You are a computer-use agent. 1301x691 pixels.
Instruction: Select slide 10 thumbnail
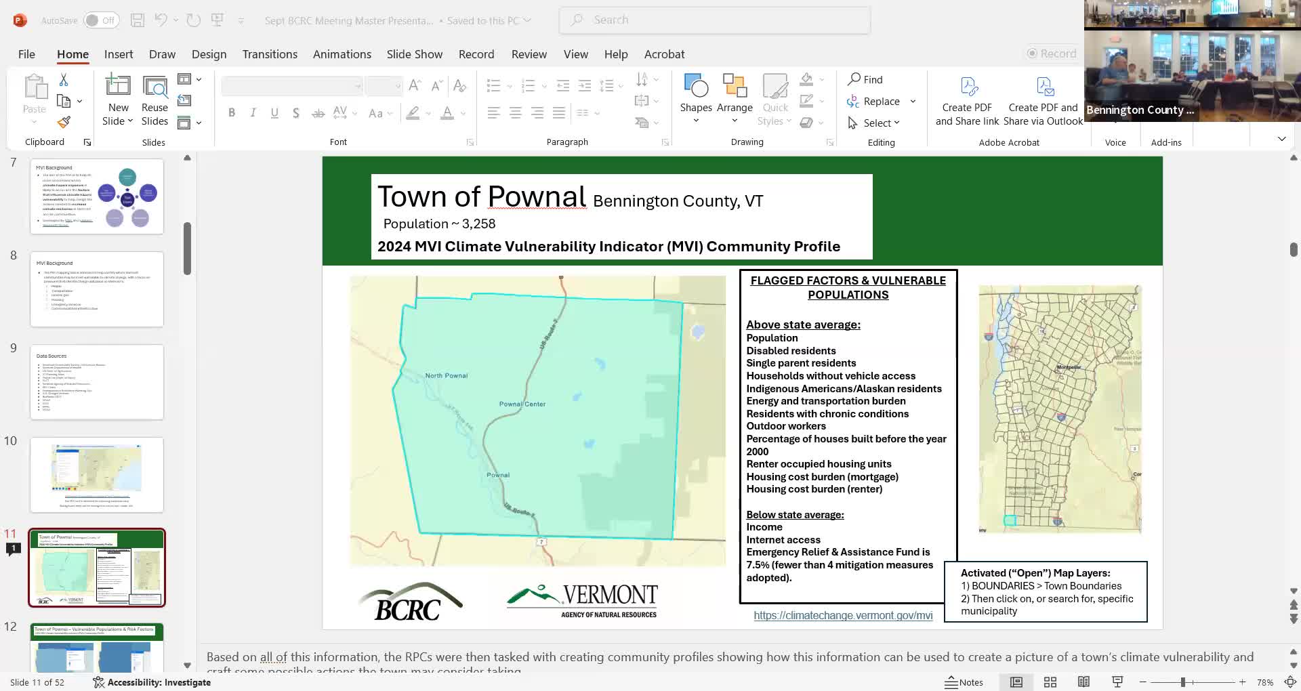click(x=97, y=474)
